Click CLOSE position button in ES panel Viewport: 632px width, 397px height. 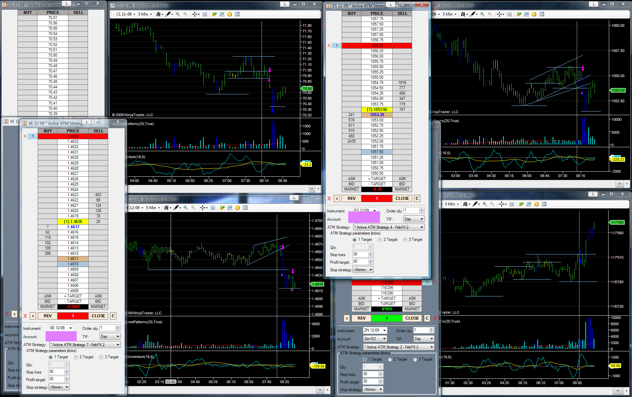pos(402,198)
